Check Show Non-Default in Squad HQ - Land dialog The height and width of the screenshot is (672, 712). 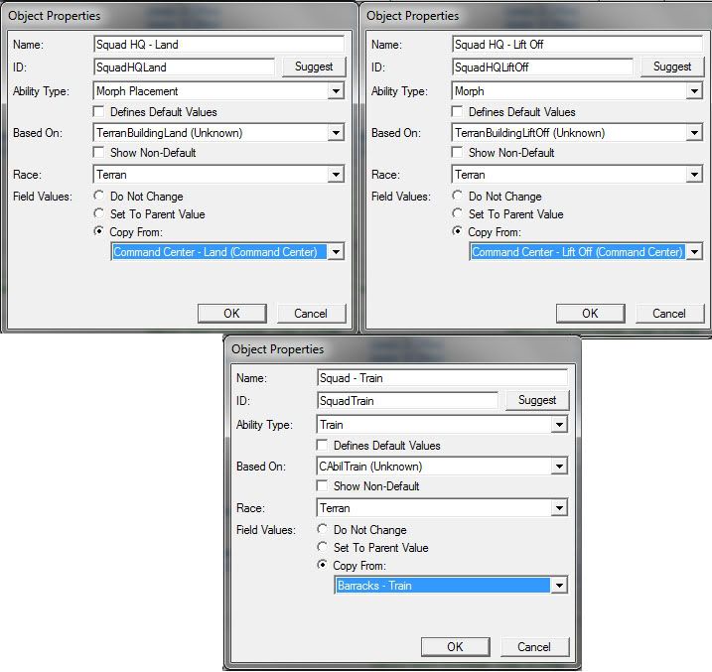tap(98, 153)
